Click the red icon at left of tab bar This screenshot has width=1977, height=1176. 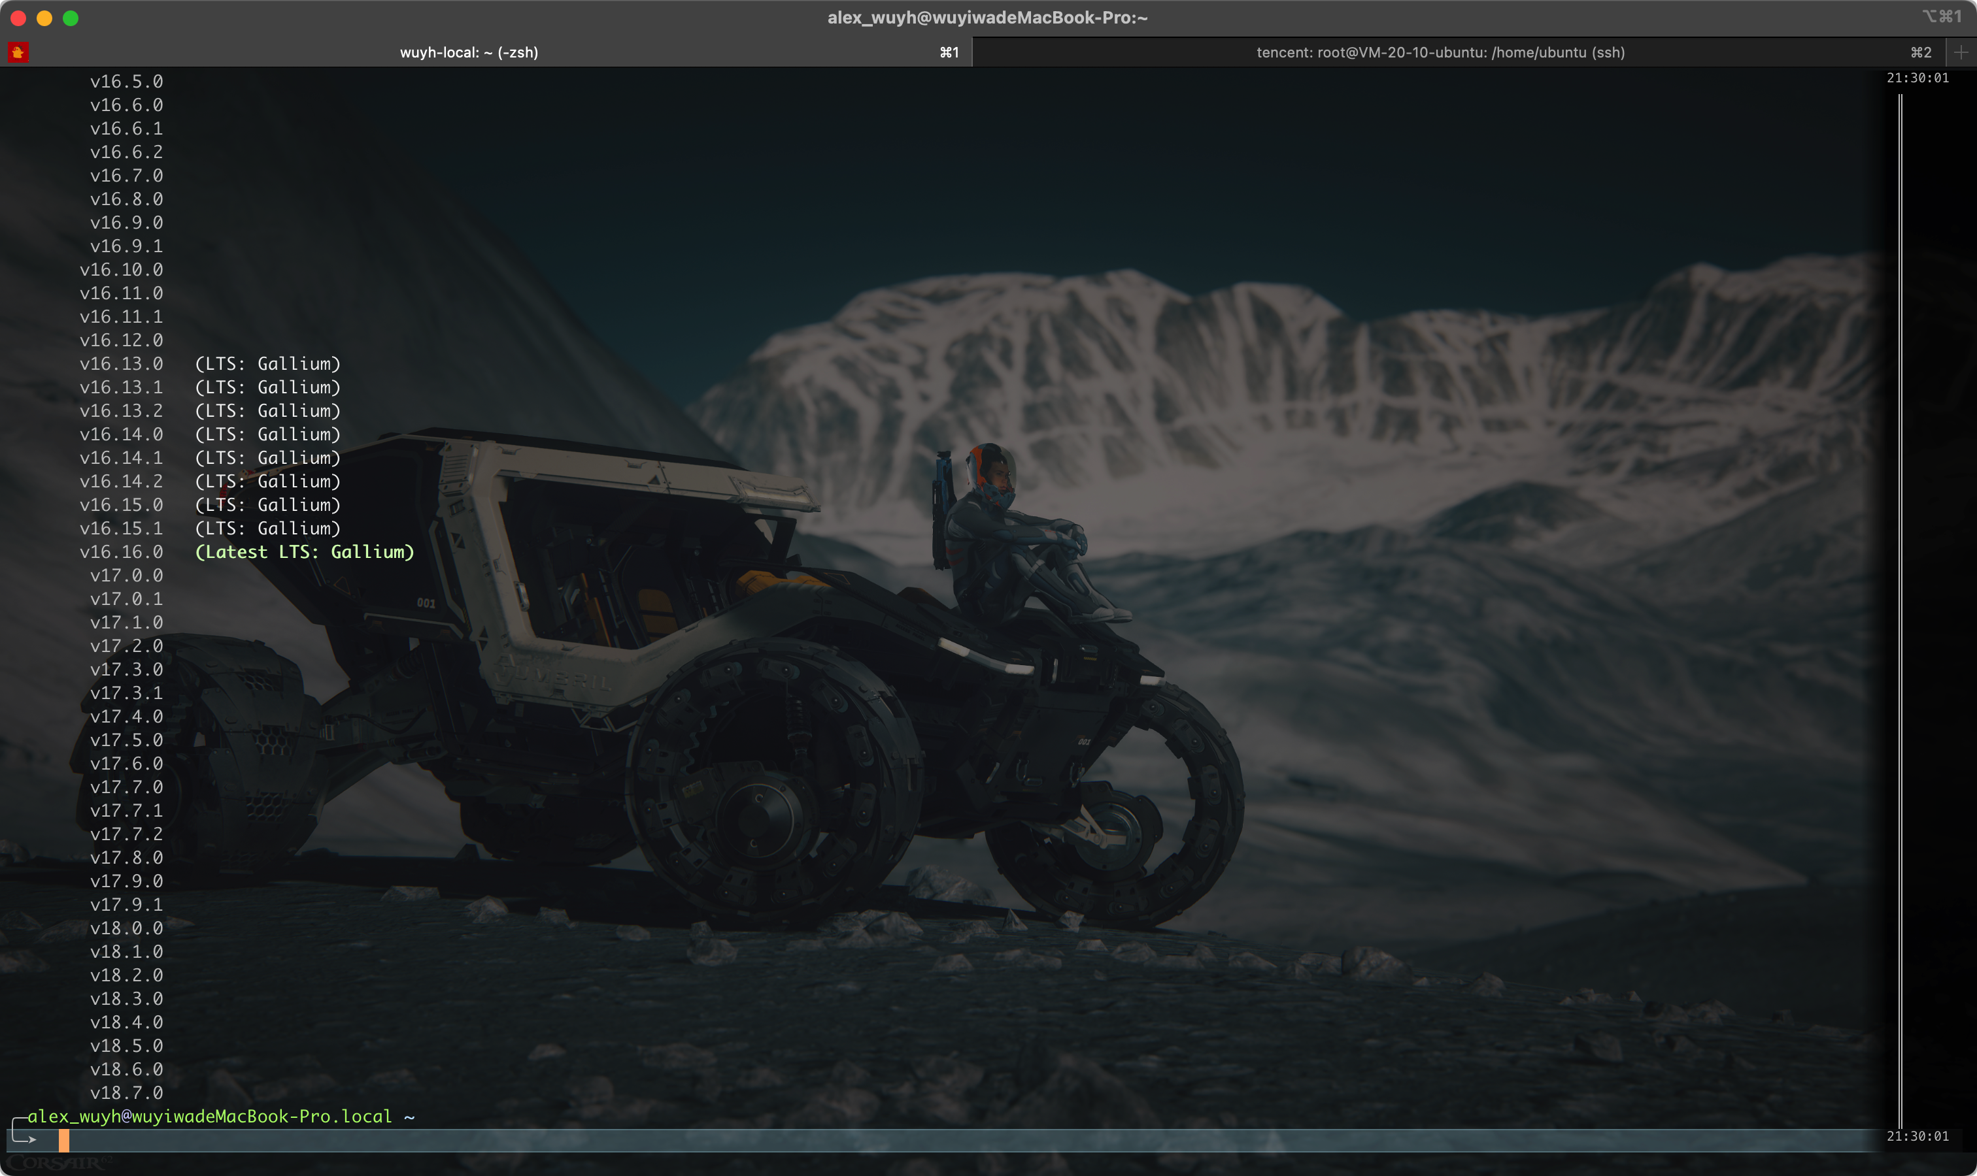[x=18, y=52]
